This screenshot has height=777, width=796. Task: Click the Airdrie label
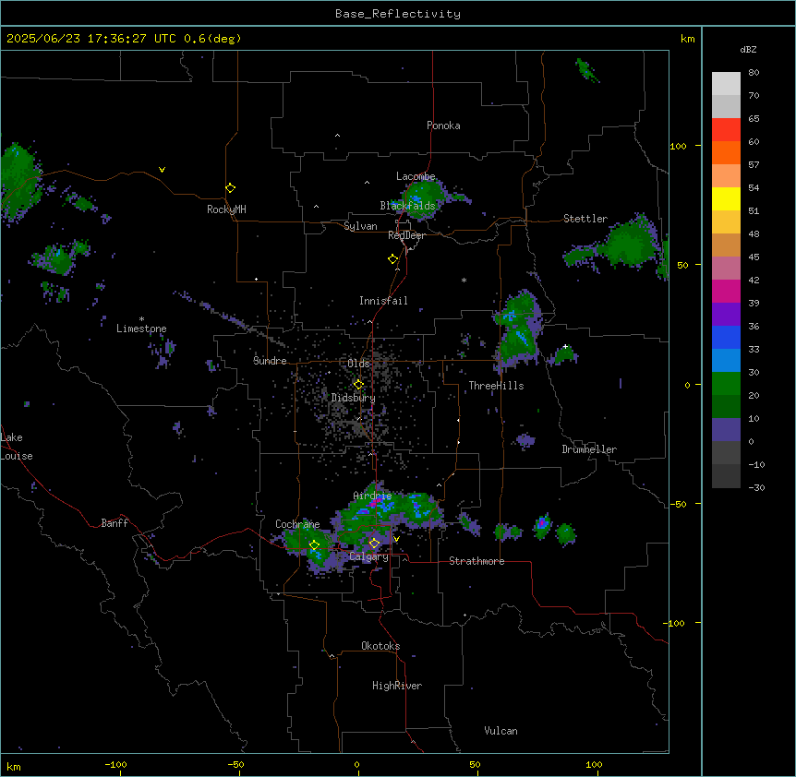click(372, 496)
